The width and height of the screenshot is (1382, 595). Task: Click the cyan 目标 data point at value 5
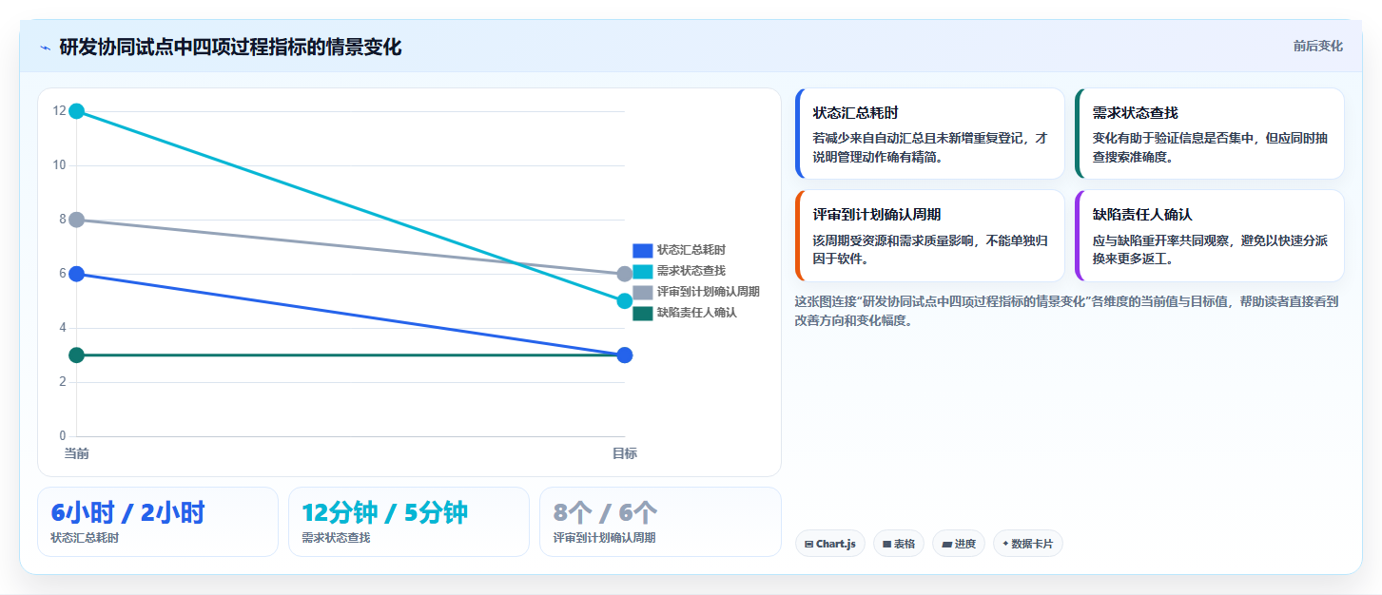625,301
